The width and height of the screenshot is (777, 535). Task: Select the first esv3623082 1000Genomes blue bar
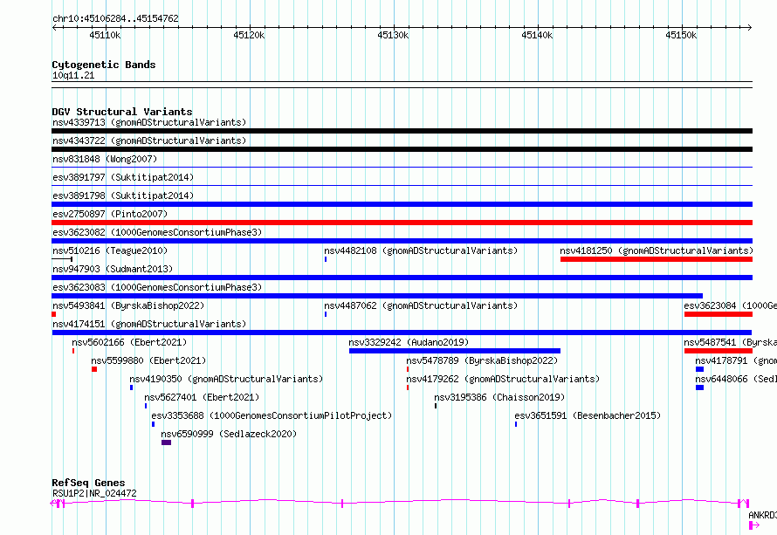point(402,241)
